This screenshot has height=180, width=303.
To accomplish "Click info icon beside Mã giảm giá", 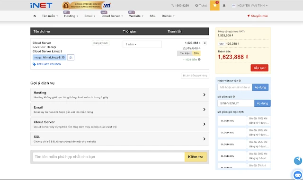I will coord(234,97).
